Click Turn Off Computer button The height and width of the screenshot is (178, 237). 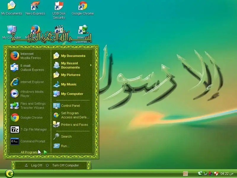(62, 165)
